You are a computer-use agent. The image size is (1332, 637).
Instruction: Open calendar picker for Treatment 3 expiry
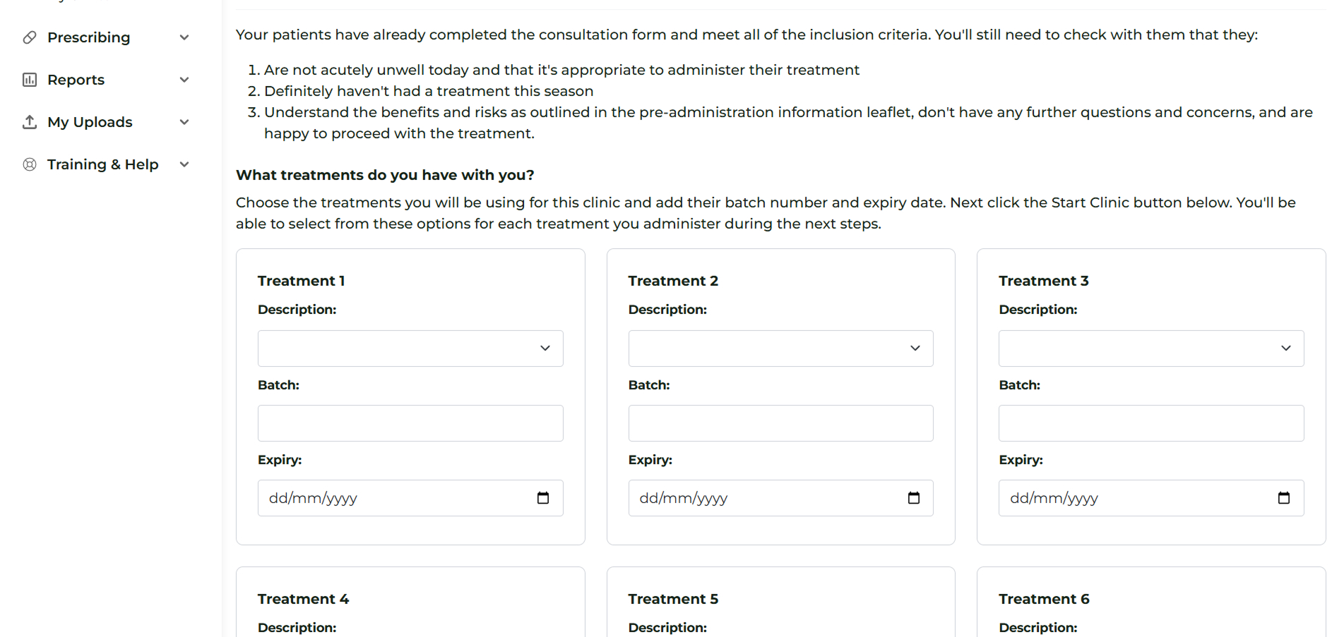[x=1283, y=498]
